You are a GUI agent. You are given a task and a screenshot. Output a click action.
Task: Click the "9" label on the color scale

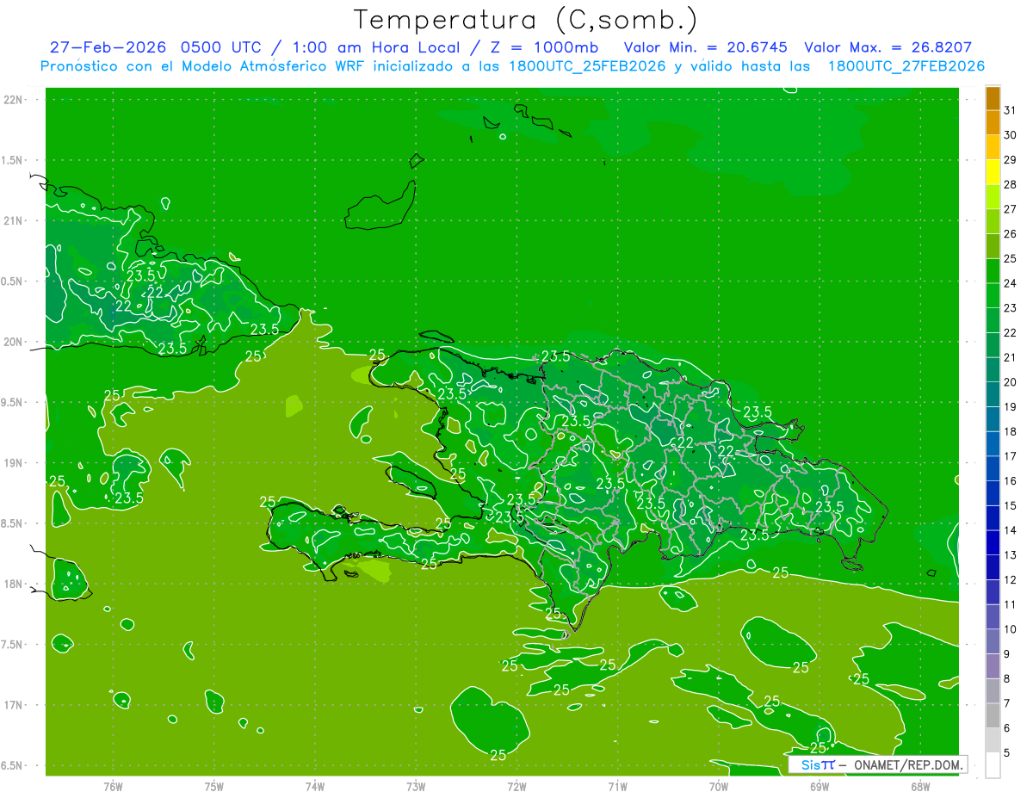[1007, 654]
